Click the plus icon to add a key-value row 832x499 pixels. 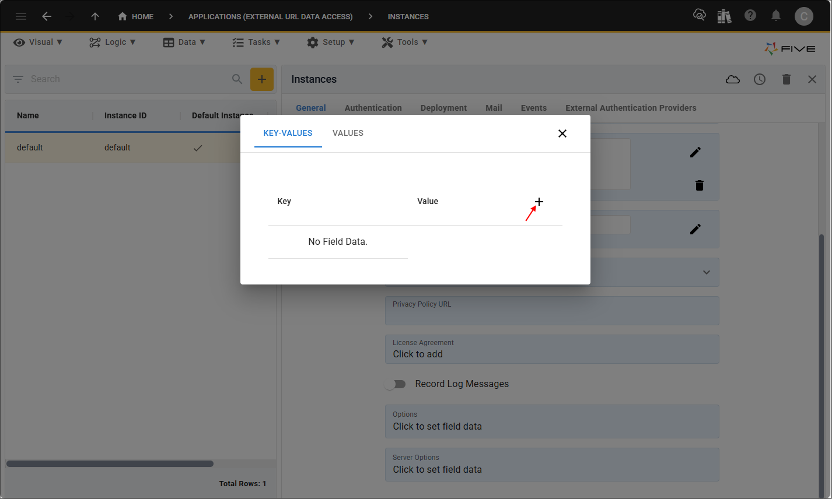[x=539, y=202]
